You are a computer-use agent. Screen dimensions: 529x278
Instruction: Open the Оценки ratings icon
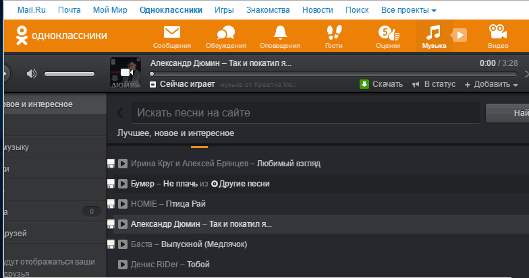click(389, 33)
